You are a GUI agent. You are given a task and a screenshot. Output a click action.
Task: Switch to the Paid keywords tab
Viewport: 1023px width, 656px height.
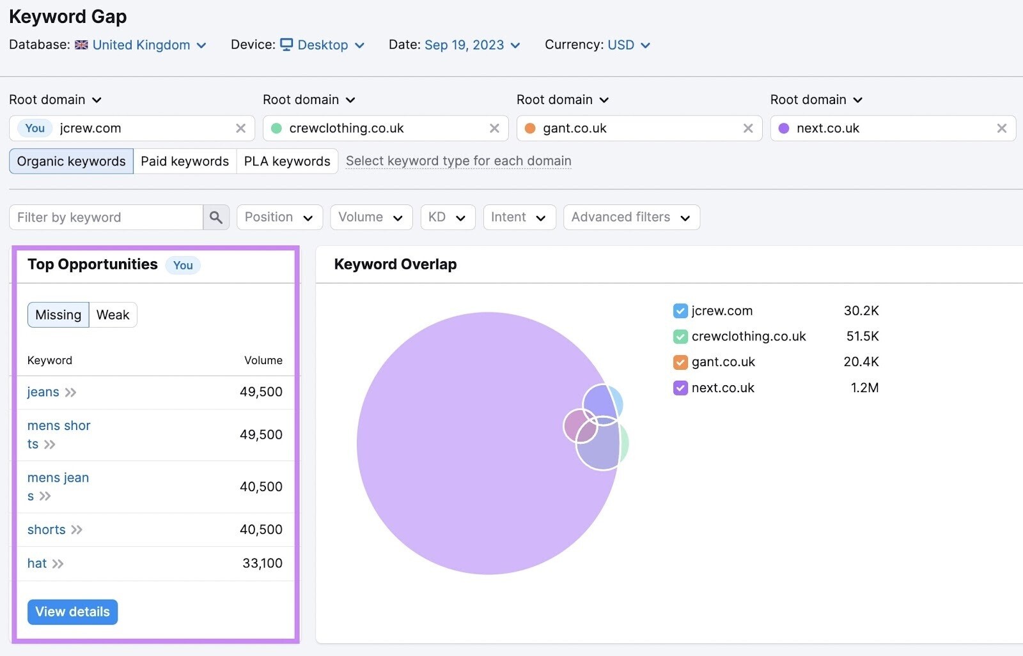coord(185,161)
